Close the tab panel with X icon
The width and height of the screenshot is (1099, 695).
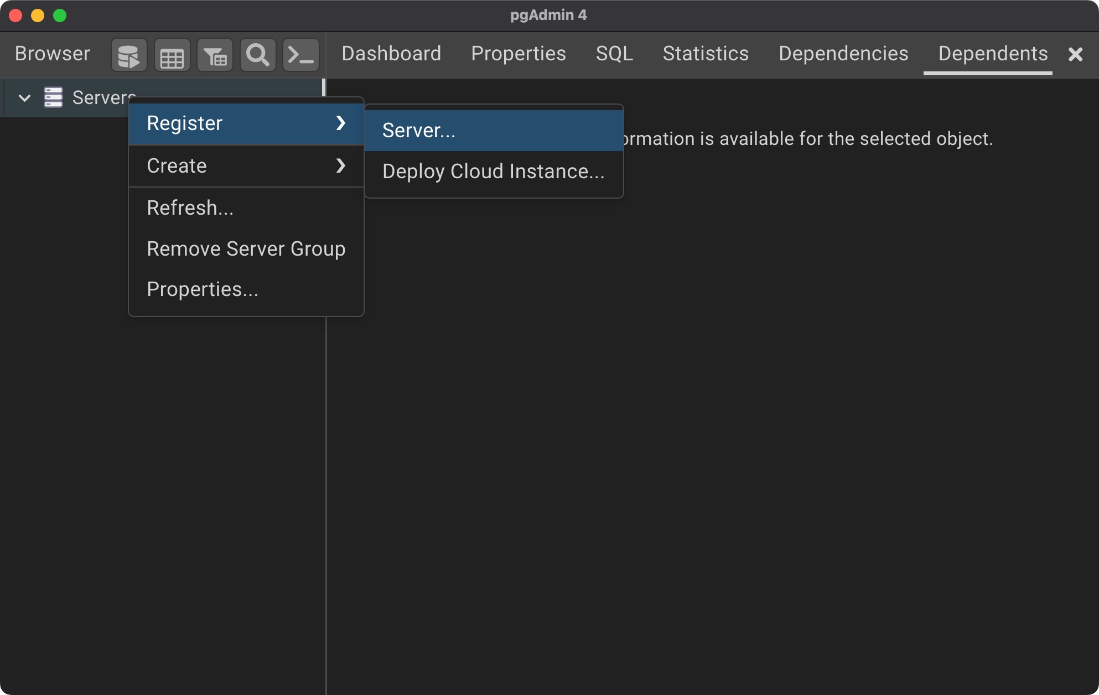[1075, 54]
